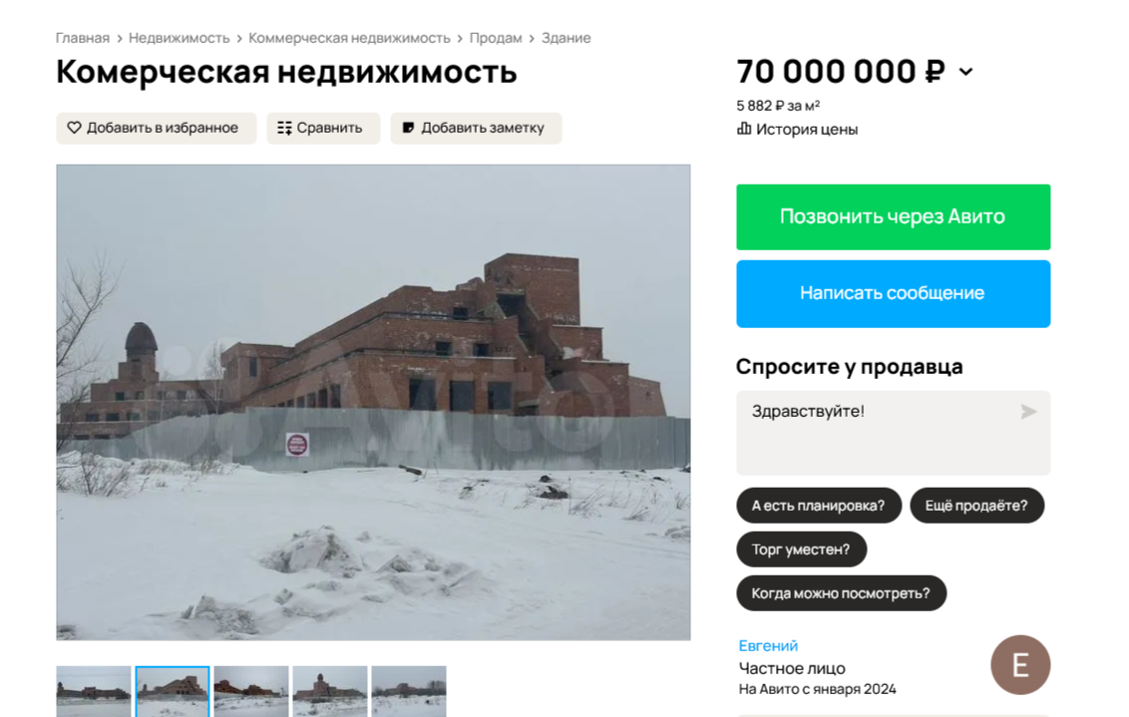This screenshot has height=717, width=1129.
Task: Send the message with the arrow icon
Action: click(1028, 412)
